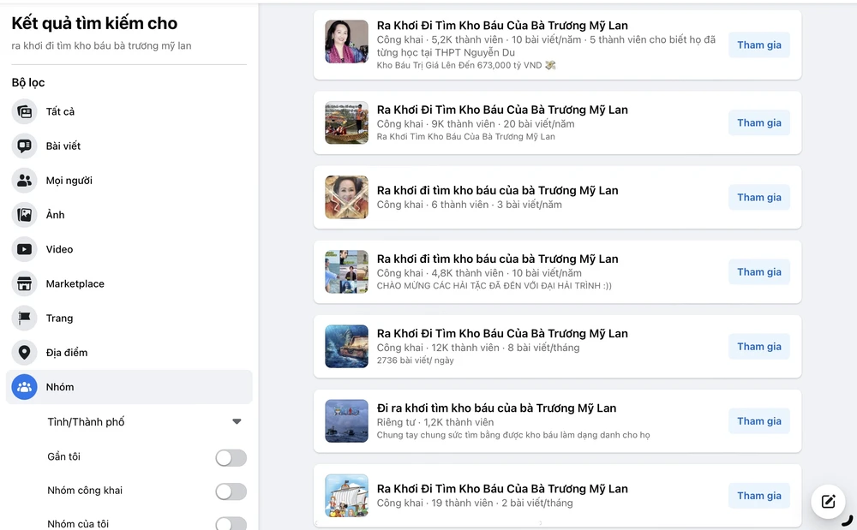Click the Tất cả filter icon

[x=24, y=112]
